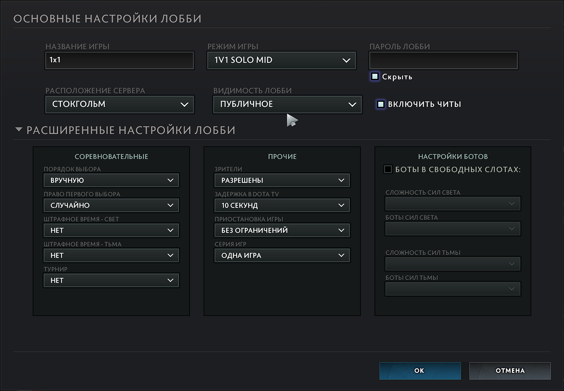
Task: Open the 'Приостановка игры' dropdown
Action: pos(282,230)
